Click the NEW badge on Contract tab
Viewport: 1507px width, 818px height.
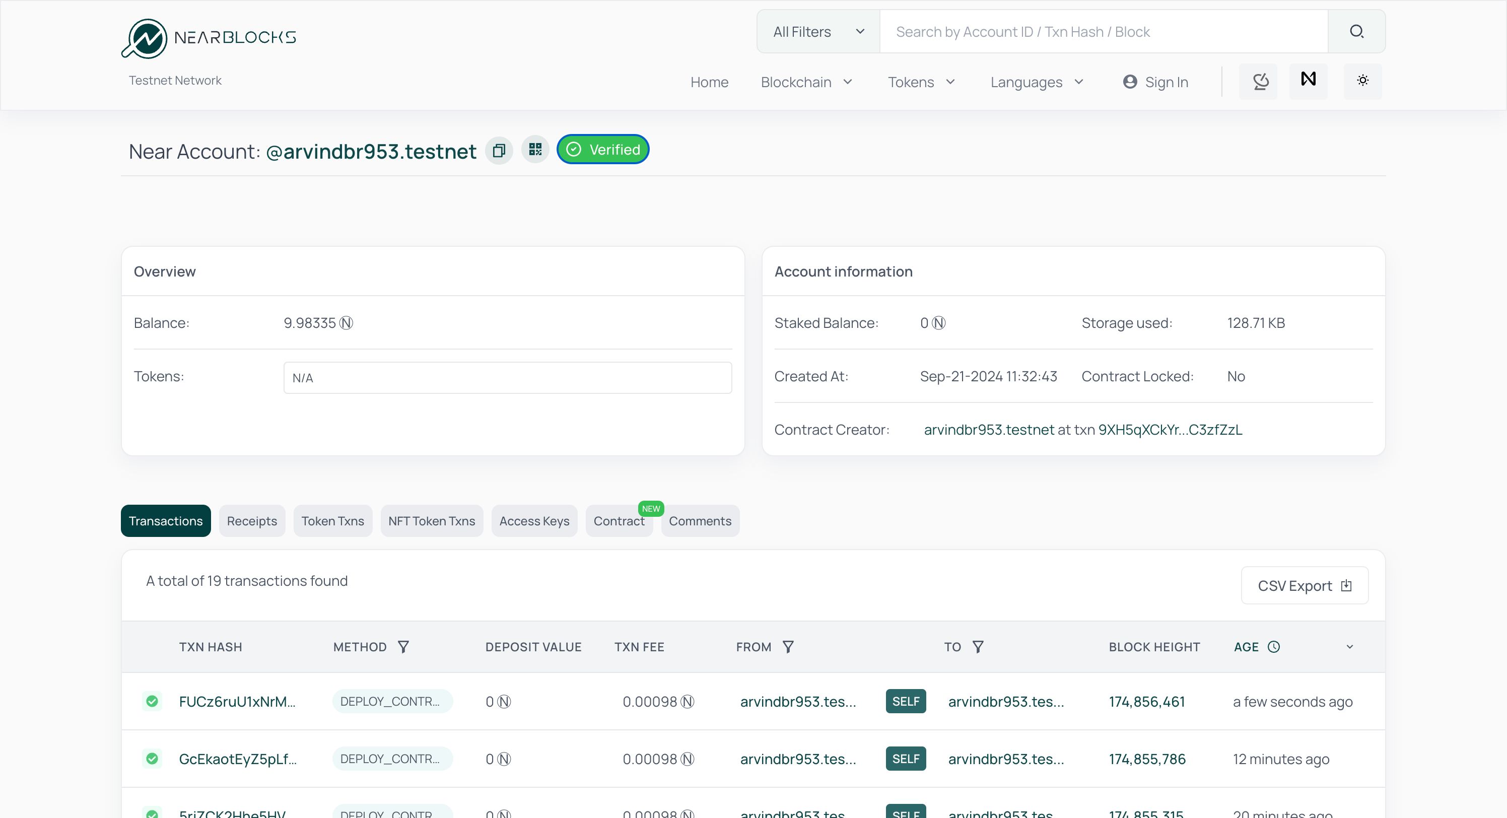[x=651, y=508]
